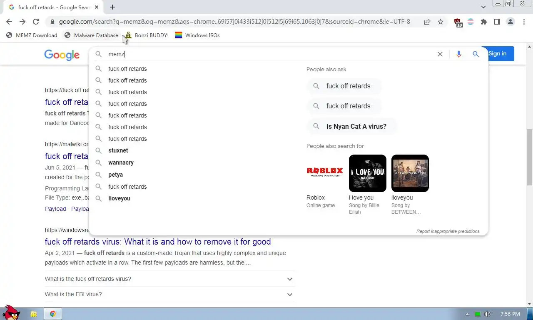Click inside the search box containing 'memz'
The height and width of the screenshot is (320, 533).
(266, 54)
